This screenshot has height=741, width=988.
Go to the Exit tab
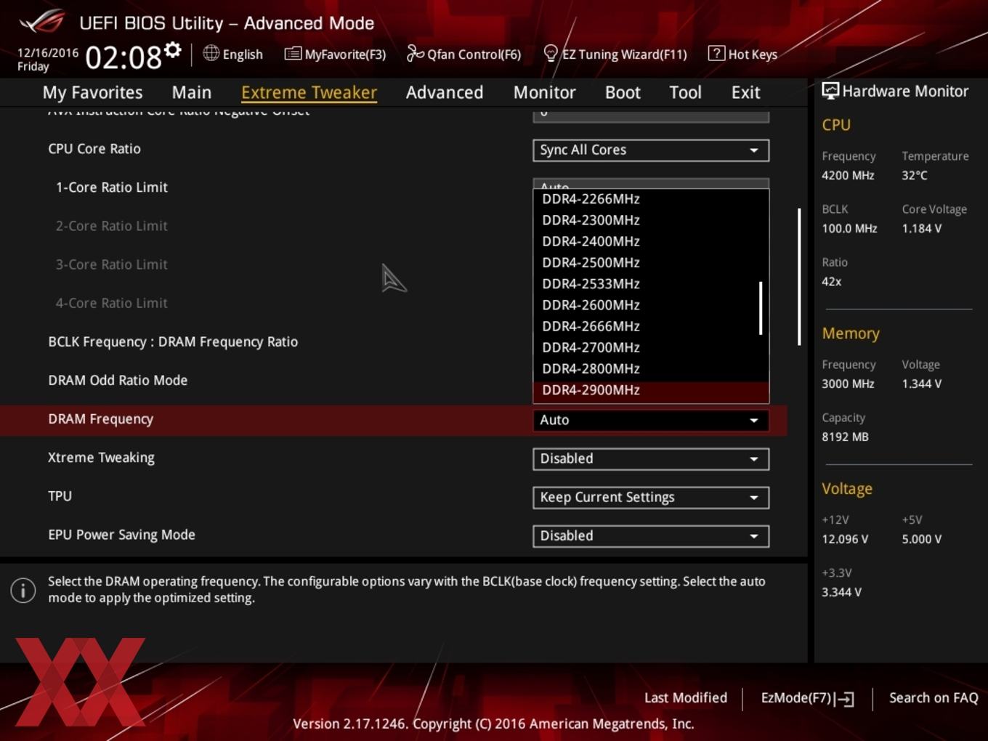tap(745, 92)
